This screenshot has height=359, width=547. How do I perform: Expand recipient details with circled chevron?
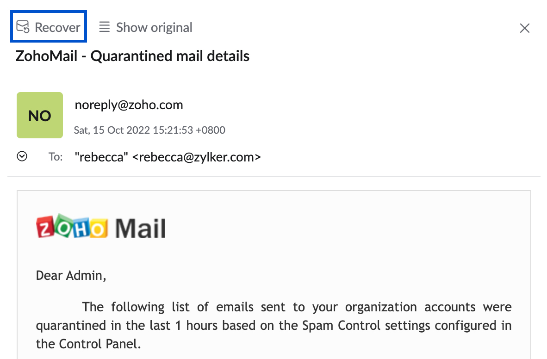coord(22,156)
